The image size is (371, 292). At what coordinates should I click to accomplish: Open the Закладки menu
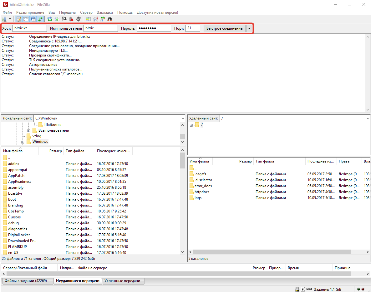point(105,12)
